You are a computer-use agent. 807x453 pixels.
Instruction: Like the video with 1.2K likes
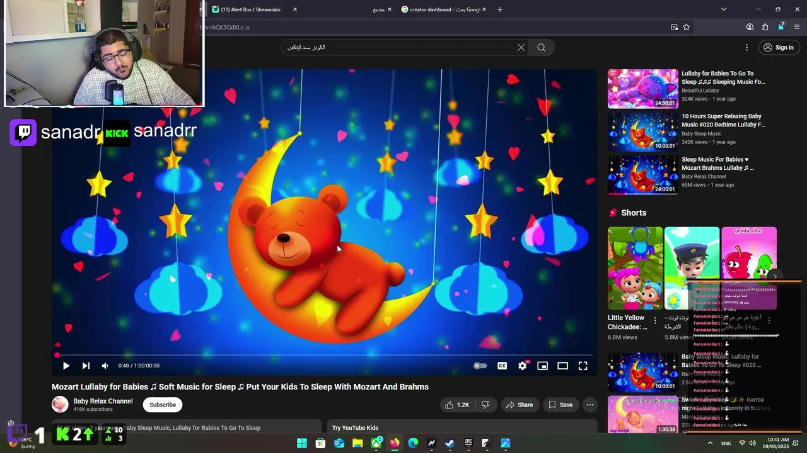[457, 405]
